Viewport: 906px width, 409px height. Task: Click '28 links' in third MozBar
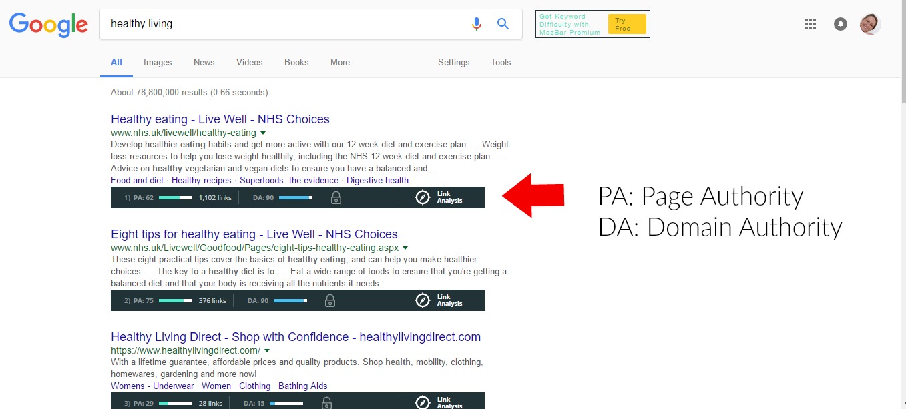210,403
